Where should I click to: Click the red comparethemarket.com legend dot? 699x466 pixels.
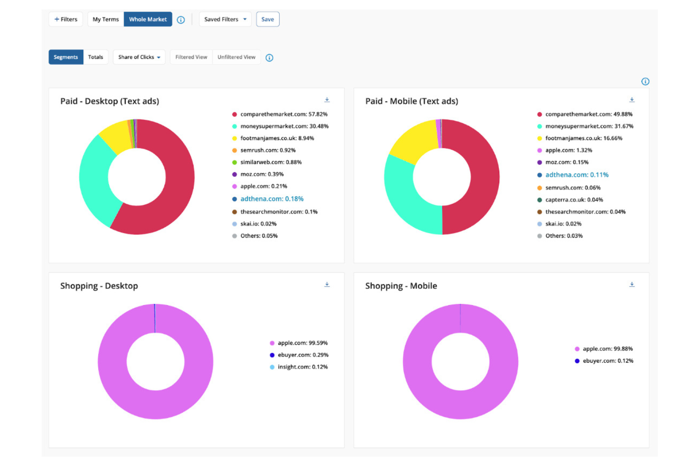234,114
